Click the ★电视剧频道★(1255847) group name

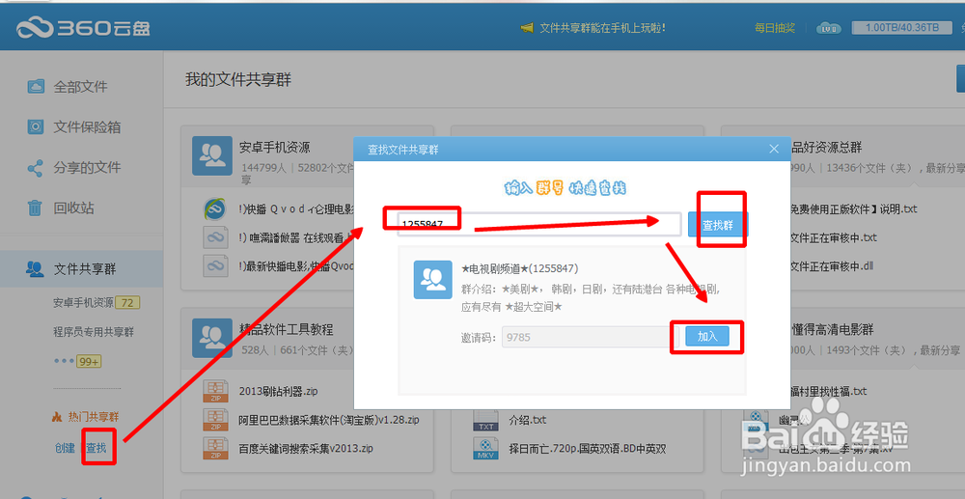pos(519,269)
